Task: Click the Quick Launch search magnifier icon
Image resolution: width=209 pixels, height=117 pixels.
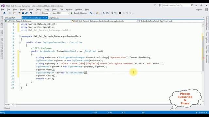Action: coord(192,5)
